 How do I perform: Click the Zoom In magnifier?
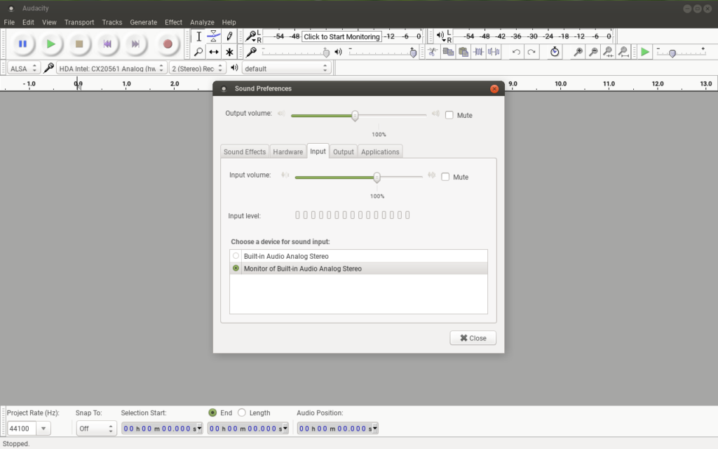578,52
